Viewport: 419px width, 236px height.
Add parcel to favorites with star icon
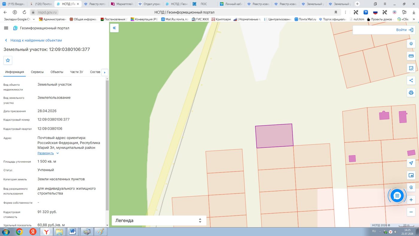tap(8, 60)
